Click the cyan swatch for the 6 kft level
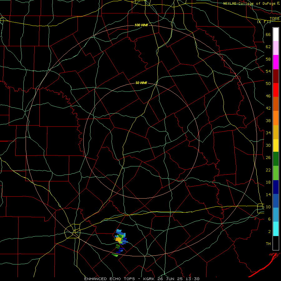This screenshot has height=281, width=281. coord(276,229)
